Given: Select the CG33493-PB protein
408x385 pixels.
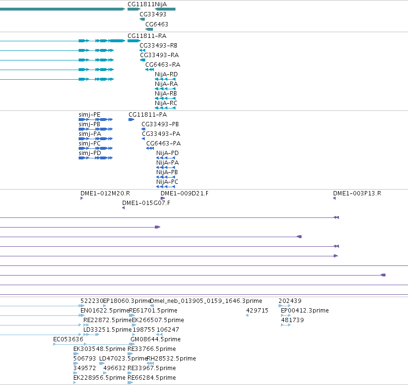Looking at the screenshot, I should pyautogui.click(x=160, y=124).
